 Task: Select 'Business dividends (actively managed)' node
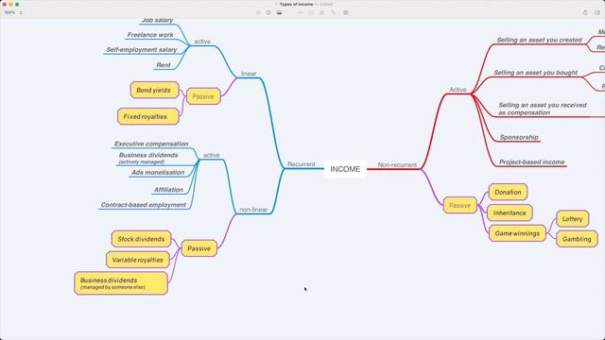point(148,158)
